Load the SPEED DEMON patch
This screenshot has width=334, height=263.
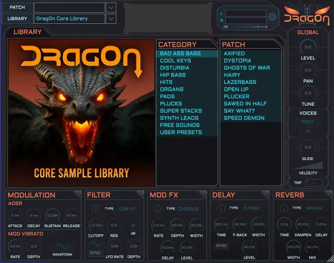(251, 118)
